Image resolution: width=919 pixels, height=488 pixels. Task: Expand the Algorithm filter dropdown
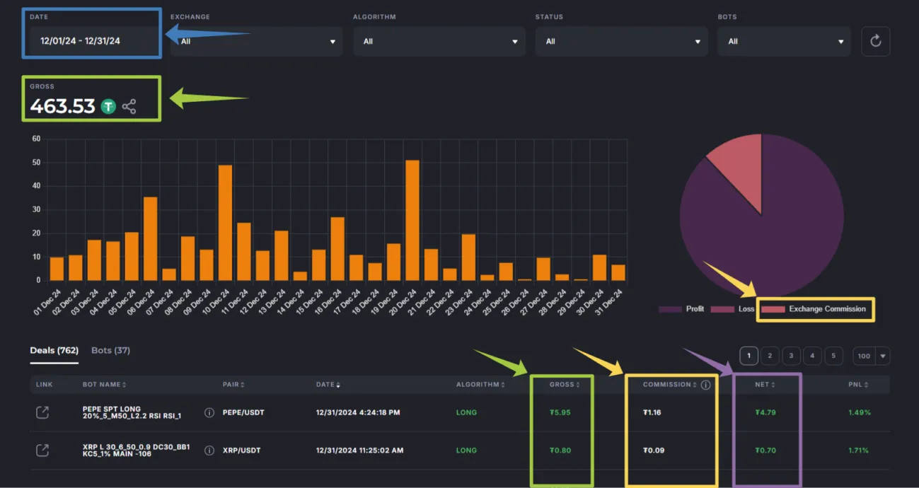pyautogui.click(x=439, y=42)
